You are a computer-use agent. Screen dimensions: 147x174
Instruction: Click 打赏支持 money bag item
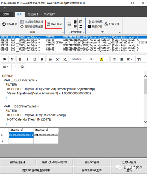point(112,24)
